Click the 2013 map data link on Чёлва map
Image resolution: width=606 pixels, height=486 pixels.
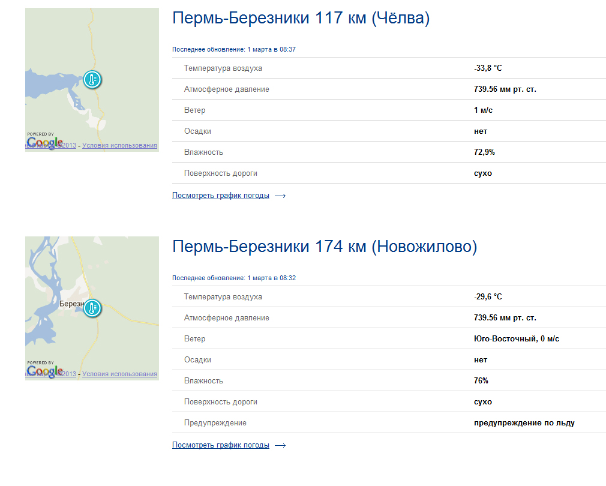(68, 145)
